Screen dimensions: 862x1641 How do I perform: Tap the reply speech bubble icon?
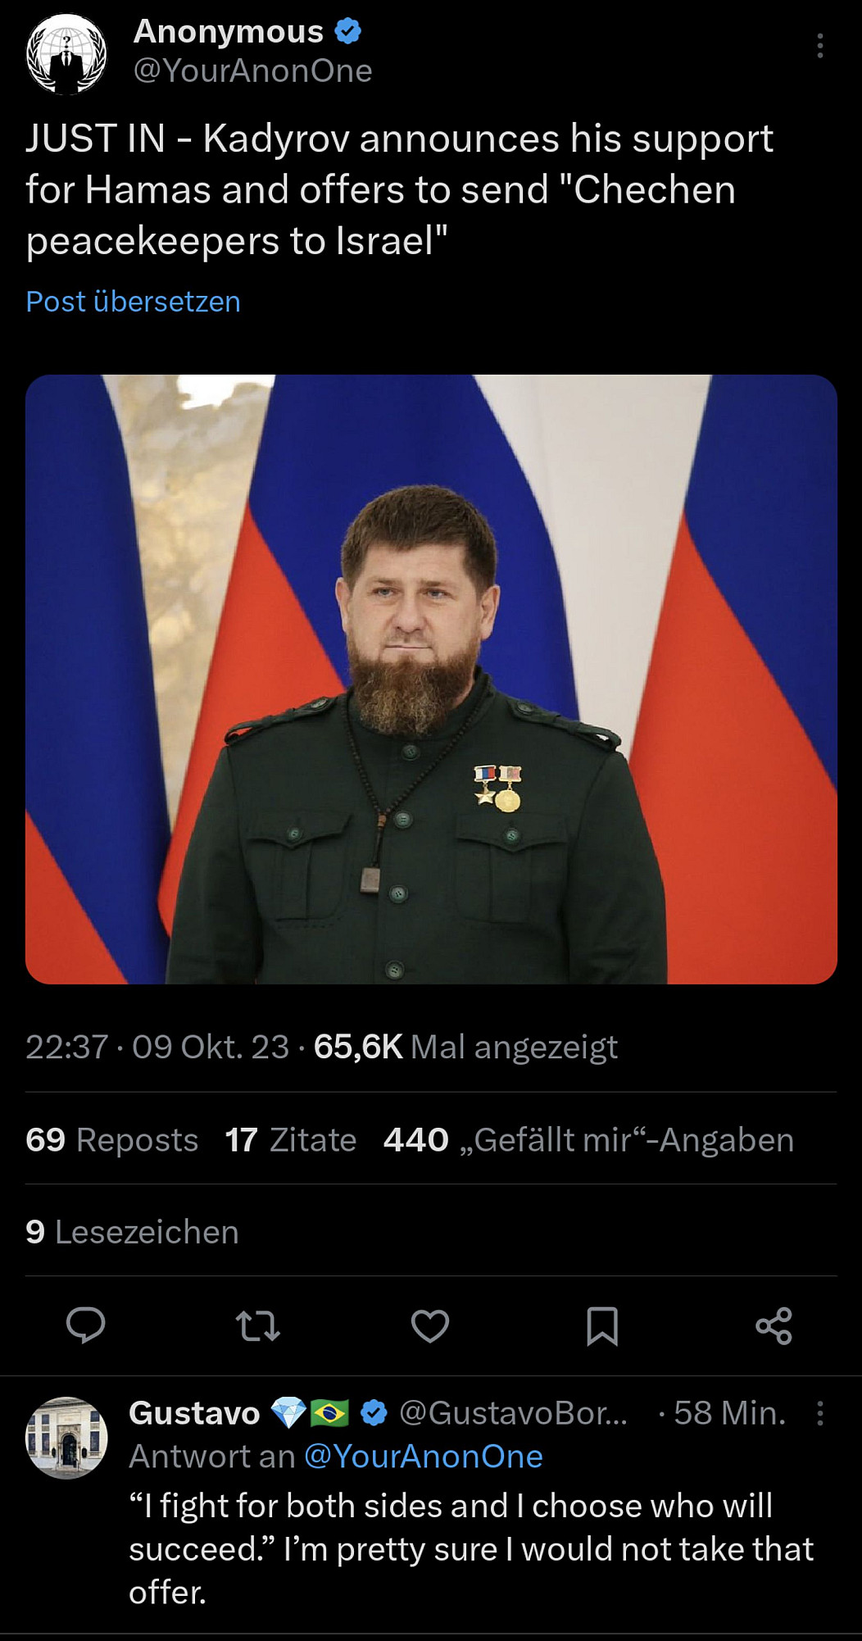pyautogui.click(x=85, y=1325)
